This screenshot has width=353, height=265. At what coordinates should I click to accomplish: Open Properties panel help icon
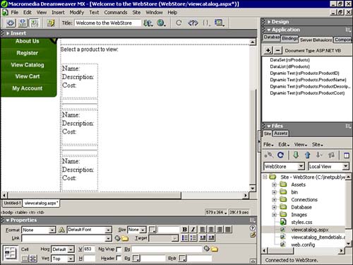click(x=252, y=228)
